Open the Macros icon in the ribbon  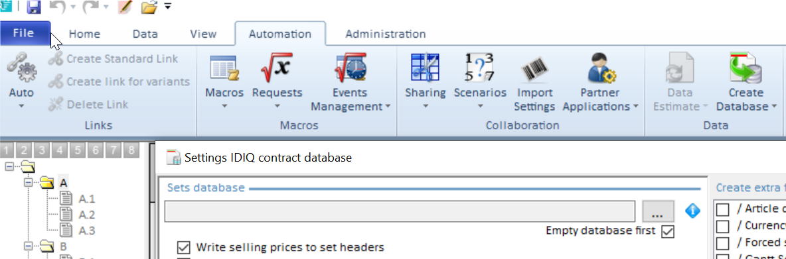point(224,68)
